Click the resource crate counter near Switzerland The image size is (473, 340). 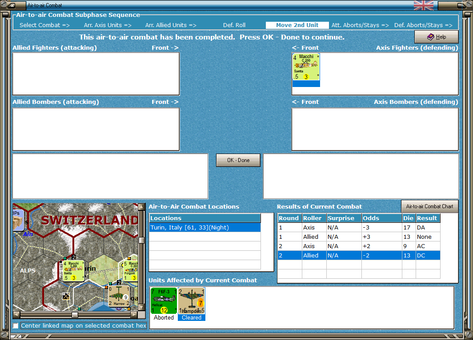coord(18,220)
